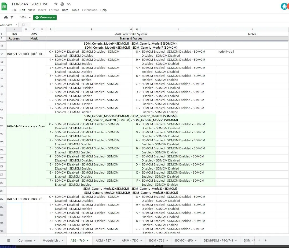Viewport: 289px width, 248px height.
Task: Open the filter views icon
Action: pos(12,17)
